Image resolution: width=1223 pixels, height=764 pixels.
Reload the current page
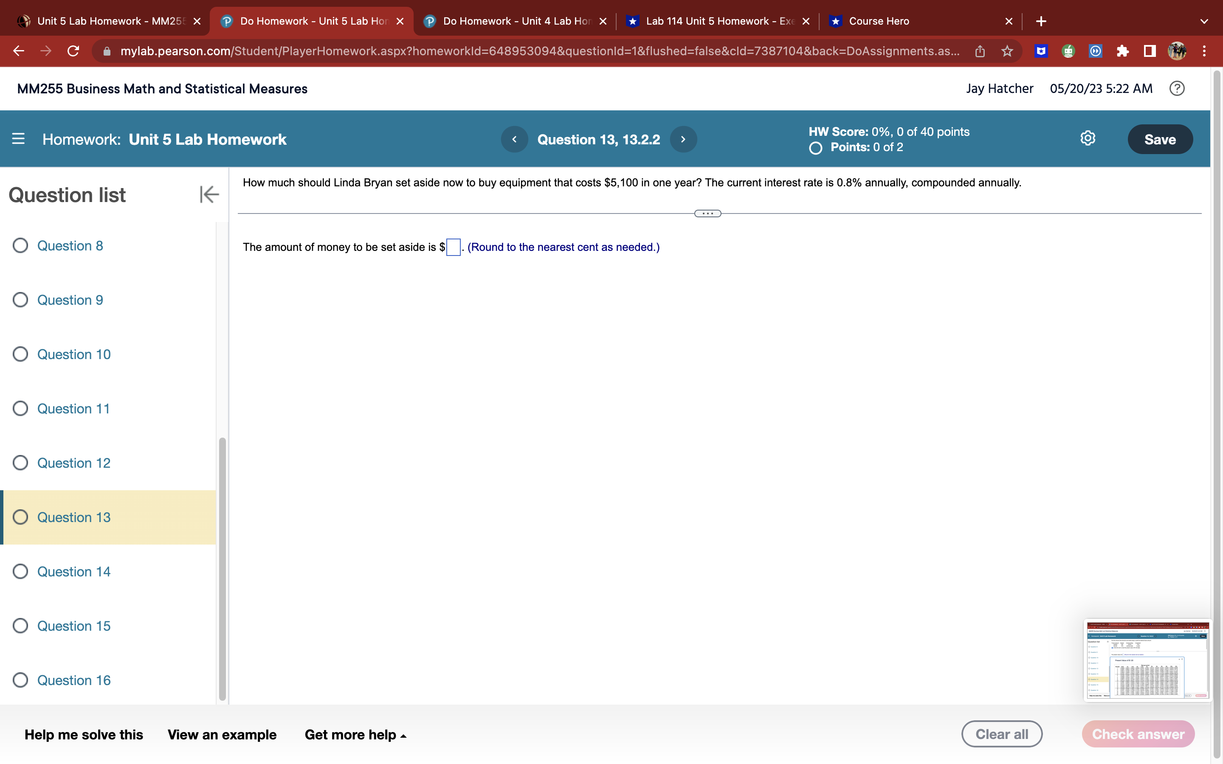tap(73, 51)
